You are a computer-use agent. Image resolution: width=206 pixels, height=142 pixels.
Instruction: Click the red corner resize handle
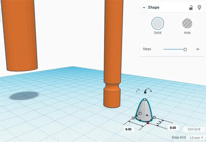pos(148,123)
